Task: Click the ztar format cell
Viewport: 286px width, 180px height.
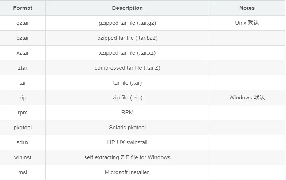Action: pos(23,68)
